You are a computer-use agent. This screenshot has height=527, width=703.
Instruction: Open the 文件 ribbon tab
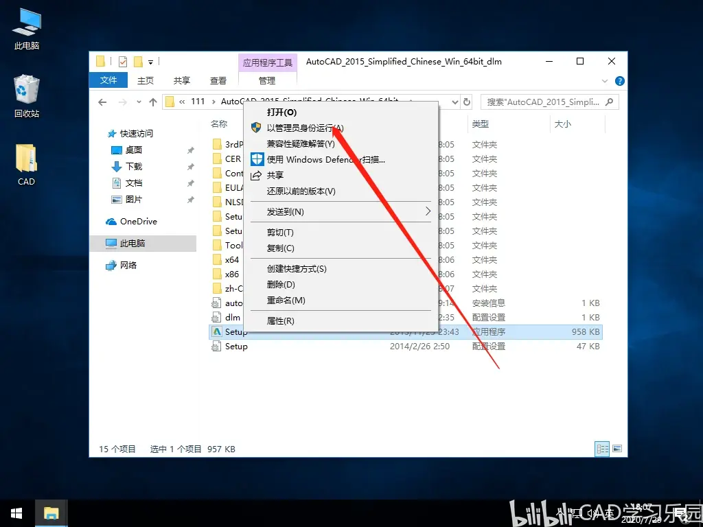tap(108, 80)
